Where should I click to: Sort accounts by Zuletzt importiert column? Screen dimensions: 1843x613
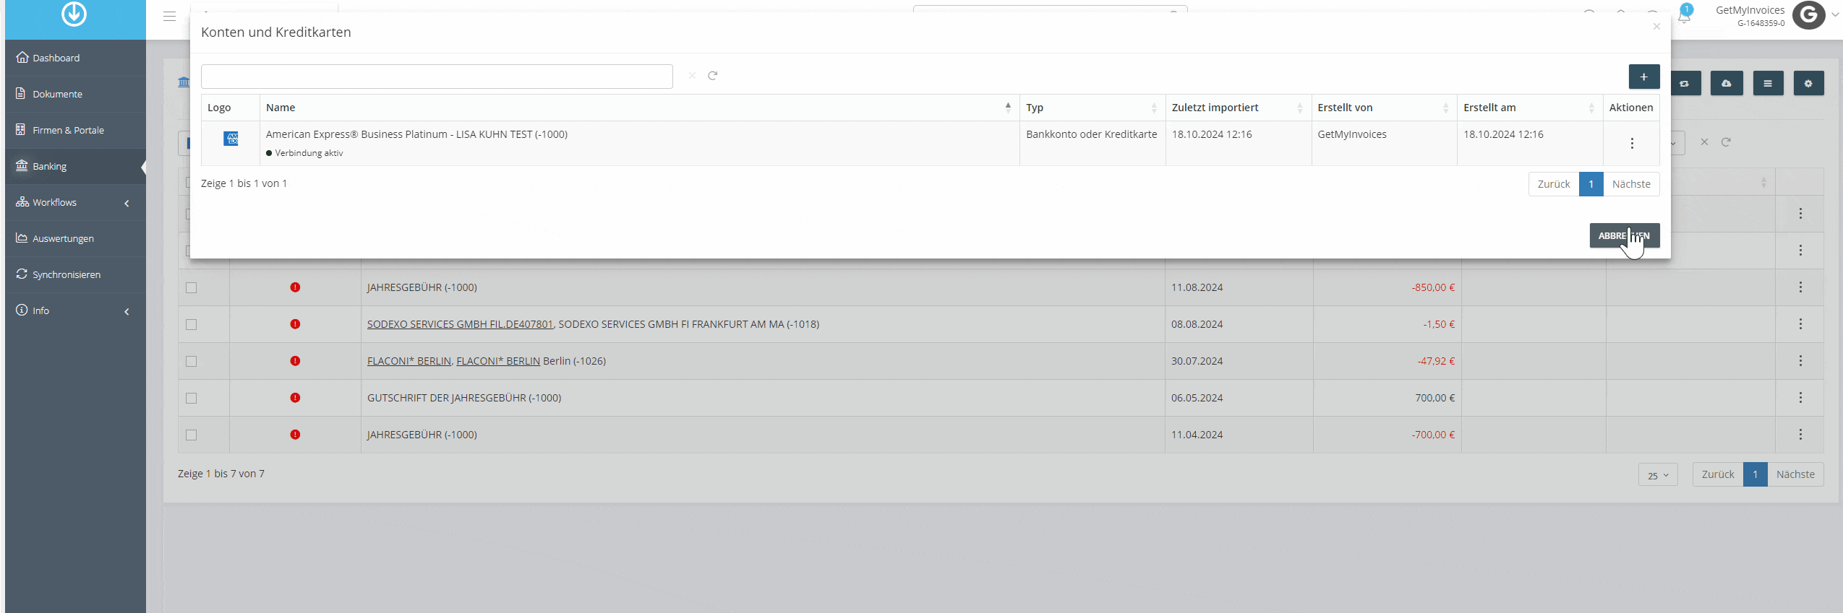tap(1238, 108)
